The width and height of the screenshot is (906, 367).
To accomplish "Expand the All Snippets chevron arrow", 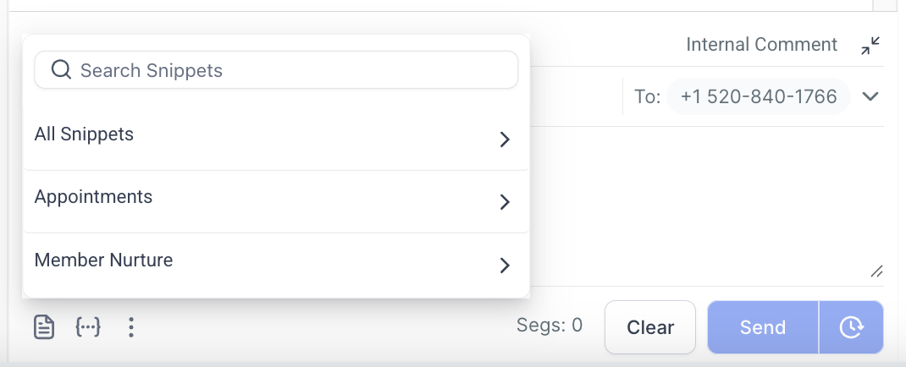I will click(x=505, y=139).
